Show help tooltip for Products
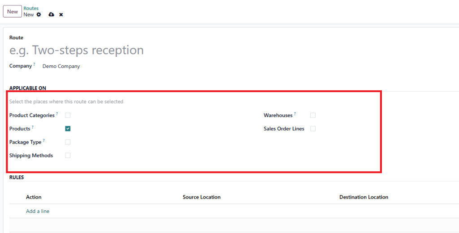The height and width of the screenshot is (233, 459). click(x=33, y=127)
